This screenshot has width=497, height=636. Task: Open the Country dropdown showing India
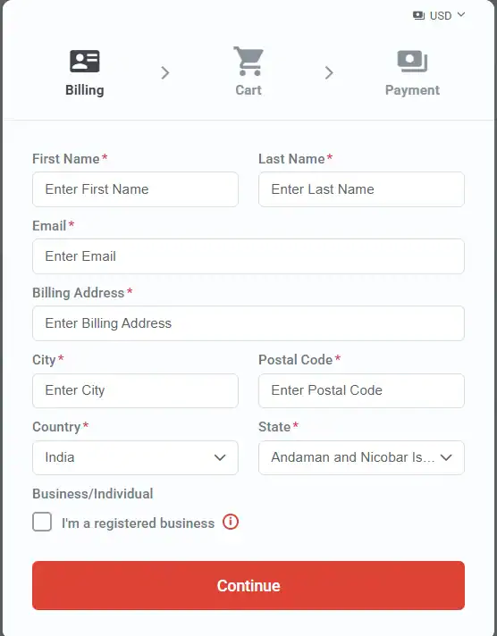pyautogui.click(x=135, y=457)
